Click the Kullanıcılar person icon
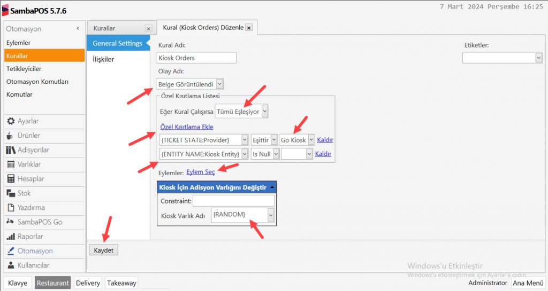 (11, 265)
